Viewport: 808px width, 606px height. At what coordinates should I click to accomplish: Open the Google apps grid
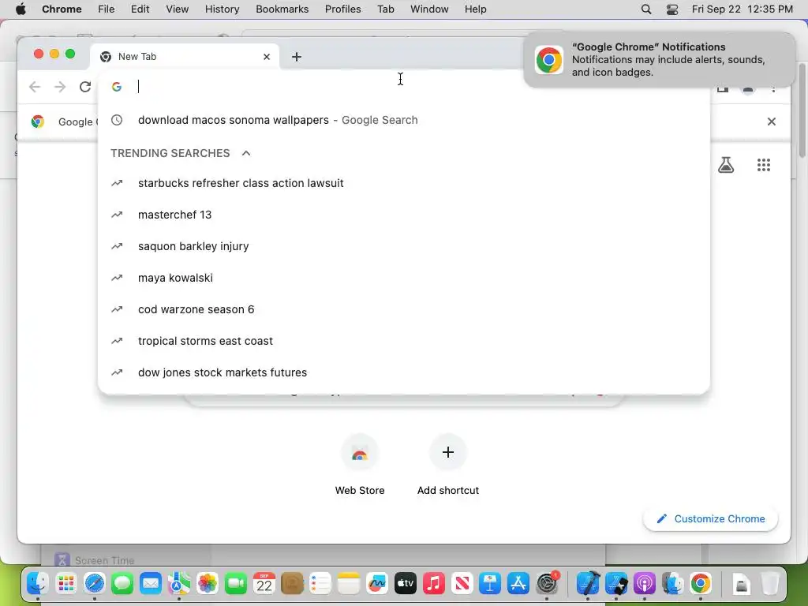(x=763, y=165)
